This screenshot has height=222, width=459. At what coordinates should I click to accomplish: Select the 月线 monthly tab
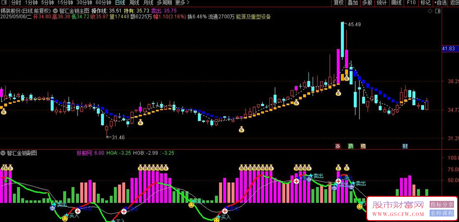click(x=148, y=3)
